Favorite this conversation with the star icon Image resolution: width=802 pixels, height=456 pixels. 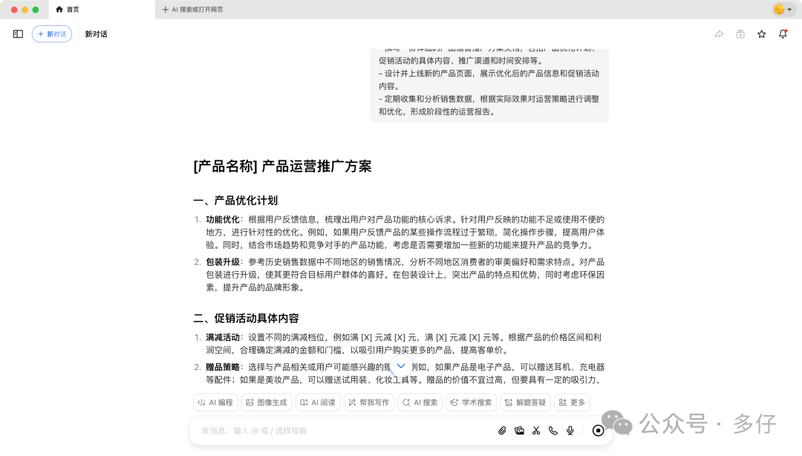tap(762, 34)
